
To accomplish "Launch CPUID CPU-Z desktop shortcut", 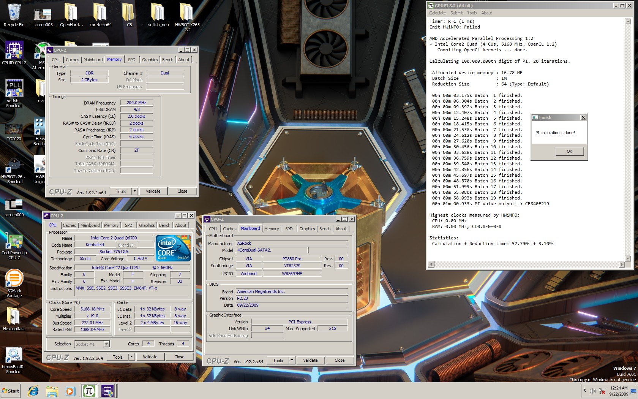I will 14,53.
